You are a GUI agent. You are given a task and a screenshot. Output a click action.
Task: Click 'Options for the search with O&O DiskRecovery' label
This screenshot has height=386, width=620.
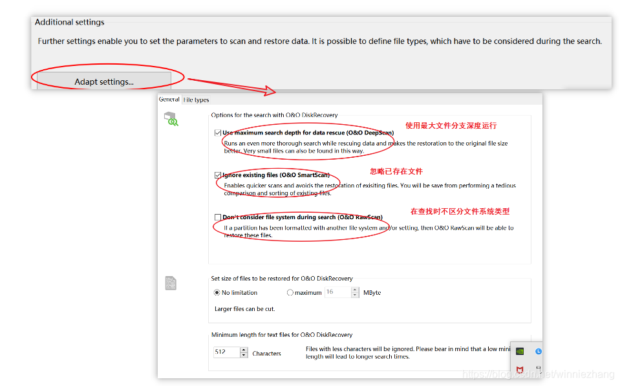click(x=274, y=115)
